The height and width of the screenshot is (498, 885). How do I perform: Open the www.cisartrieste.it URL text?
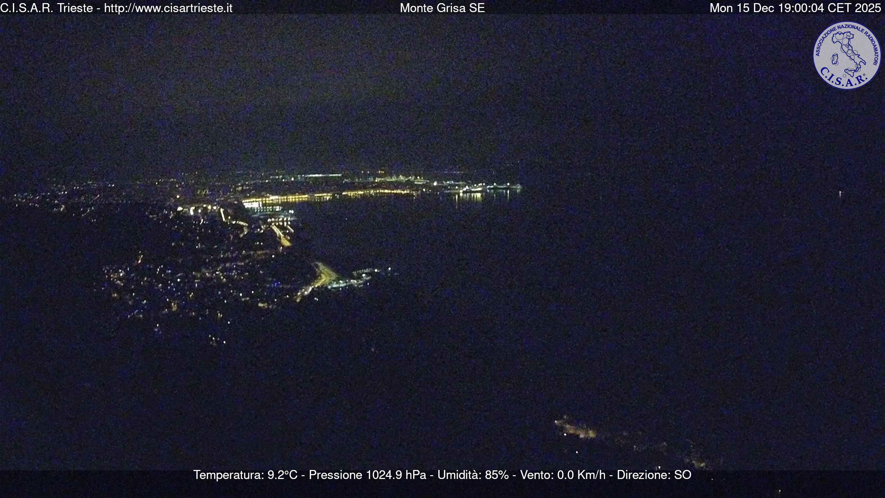coord(168,8)
